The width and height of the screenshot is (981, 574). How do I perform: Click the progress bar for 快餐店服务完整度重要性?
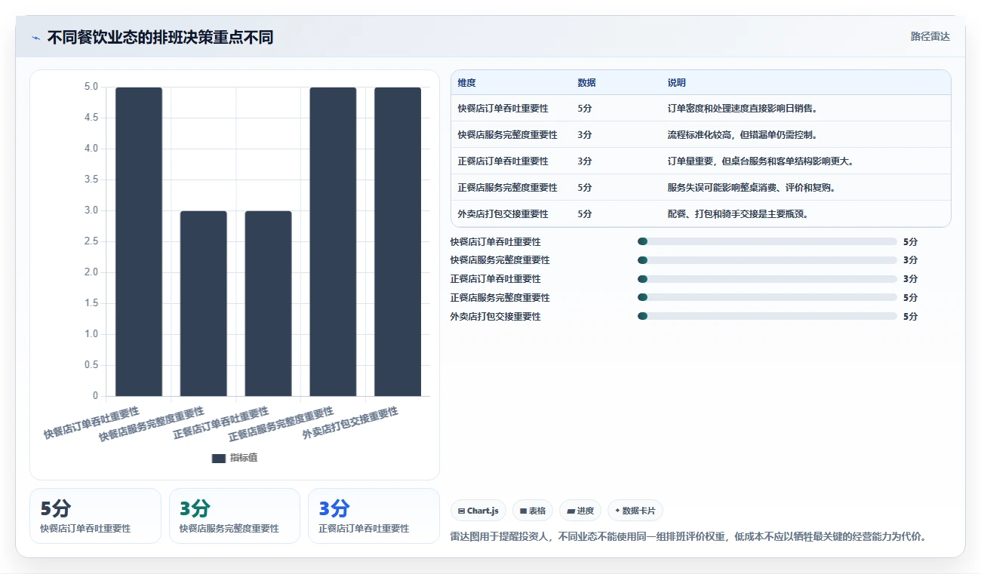tap(767, 260)
